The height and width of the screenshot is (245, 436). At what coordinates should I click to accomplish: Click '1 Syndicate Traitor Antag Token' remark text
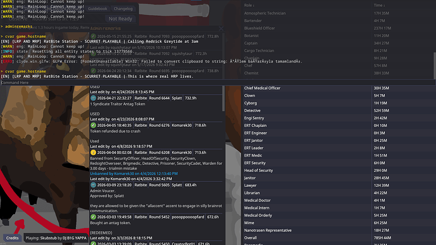point(118,104)
